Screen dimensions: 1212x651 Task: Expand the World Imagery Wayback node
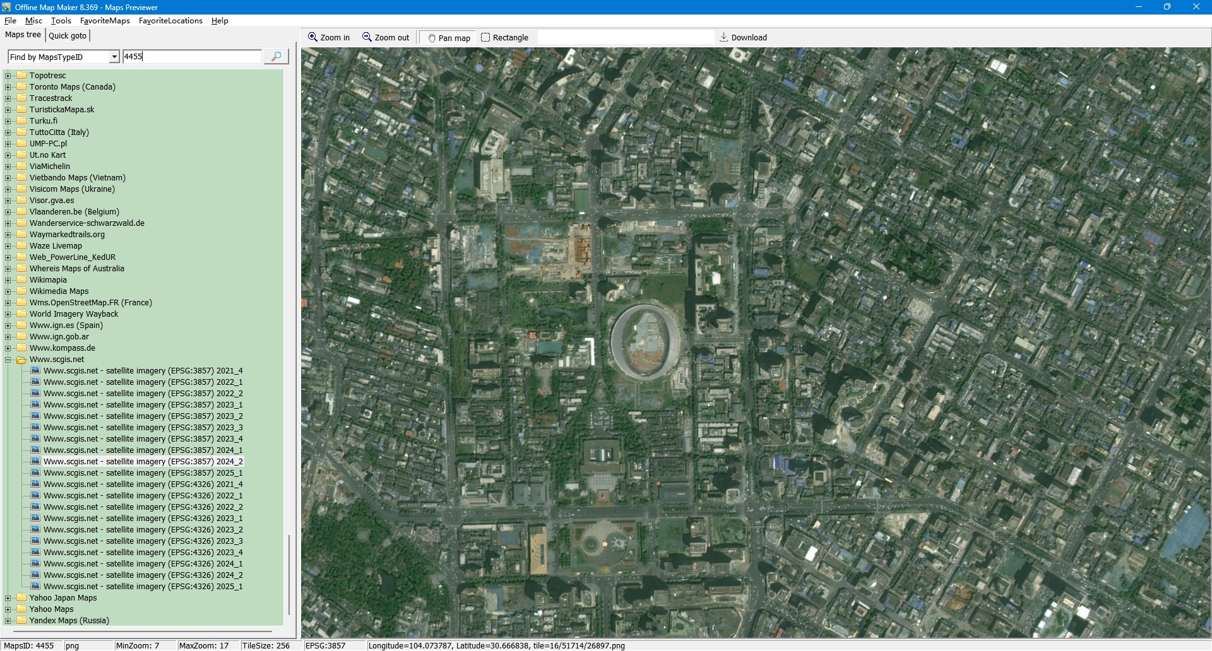pos(8,314)
